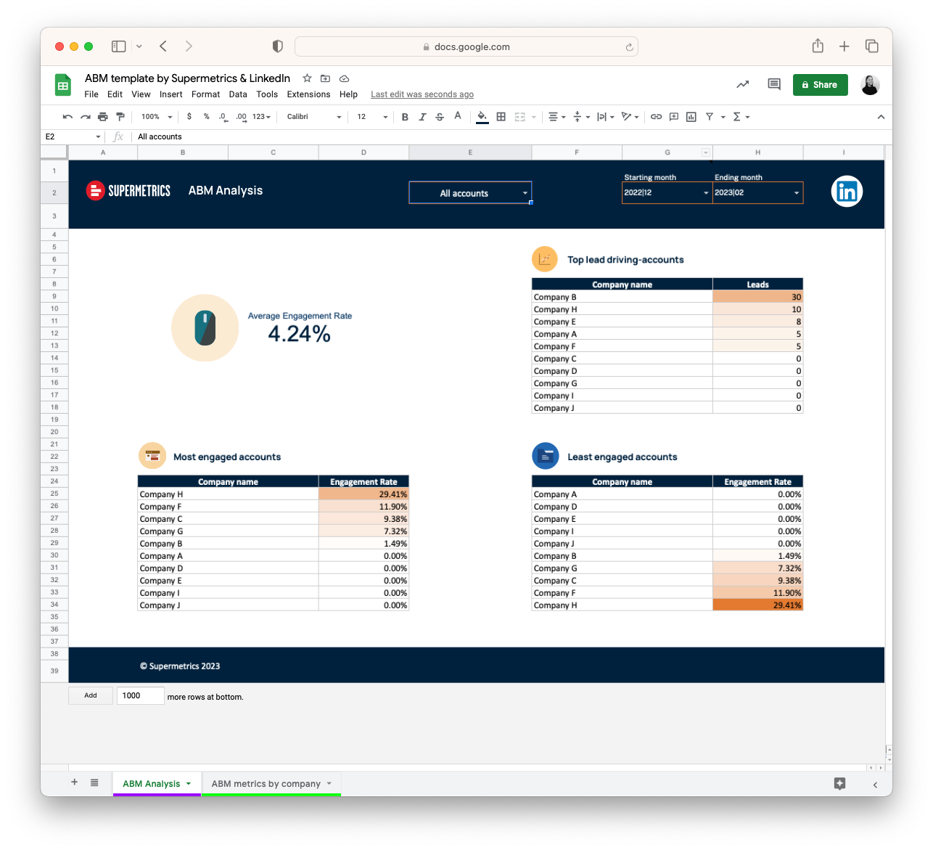This screenshot has height=850, width=933.
Task: Click the Add rows button
Action: tap(91, 695)
